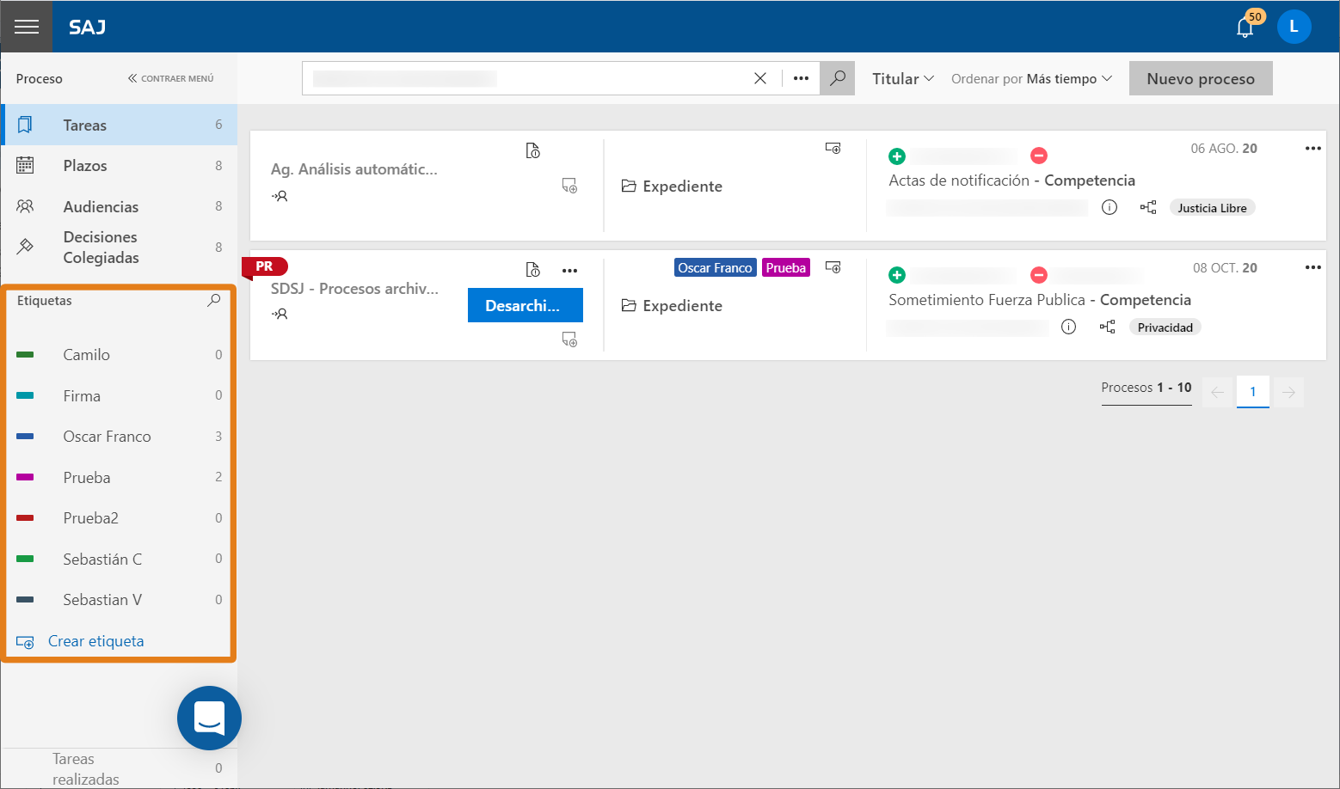1340x789 pixels.
Task: Click green plus icon on Actas de notificación
Action: 897,156
